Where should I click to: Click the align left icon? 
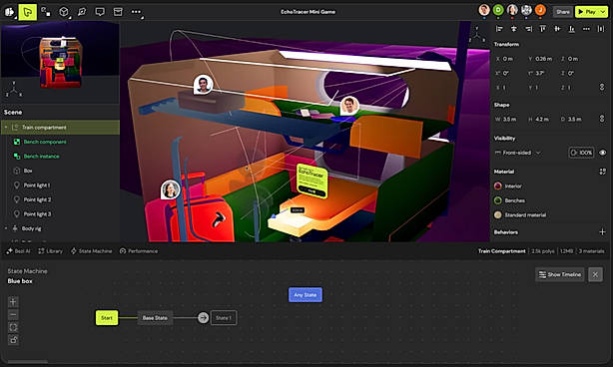[499, 29]
